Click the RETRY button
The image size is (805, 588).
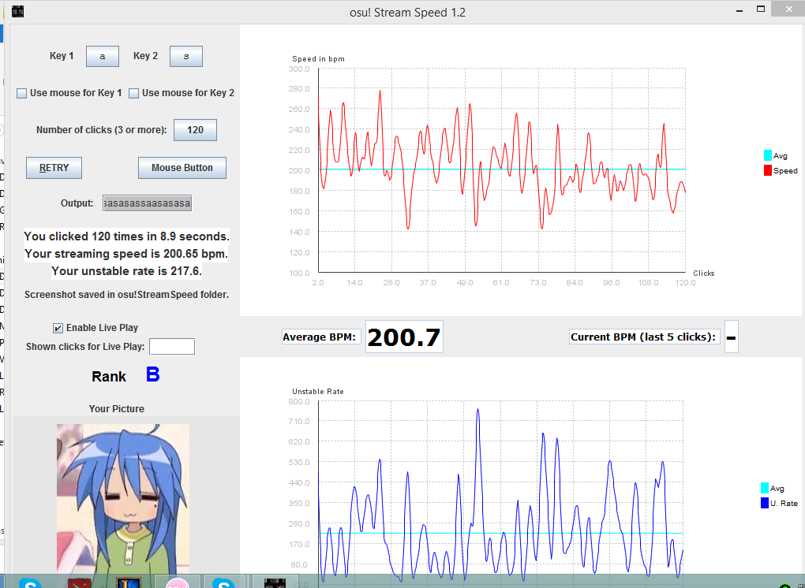click(x=54, y=168)
